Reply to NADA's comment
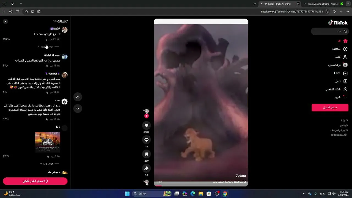 (46, 39)
